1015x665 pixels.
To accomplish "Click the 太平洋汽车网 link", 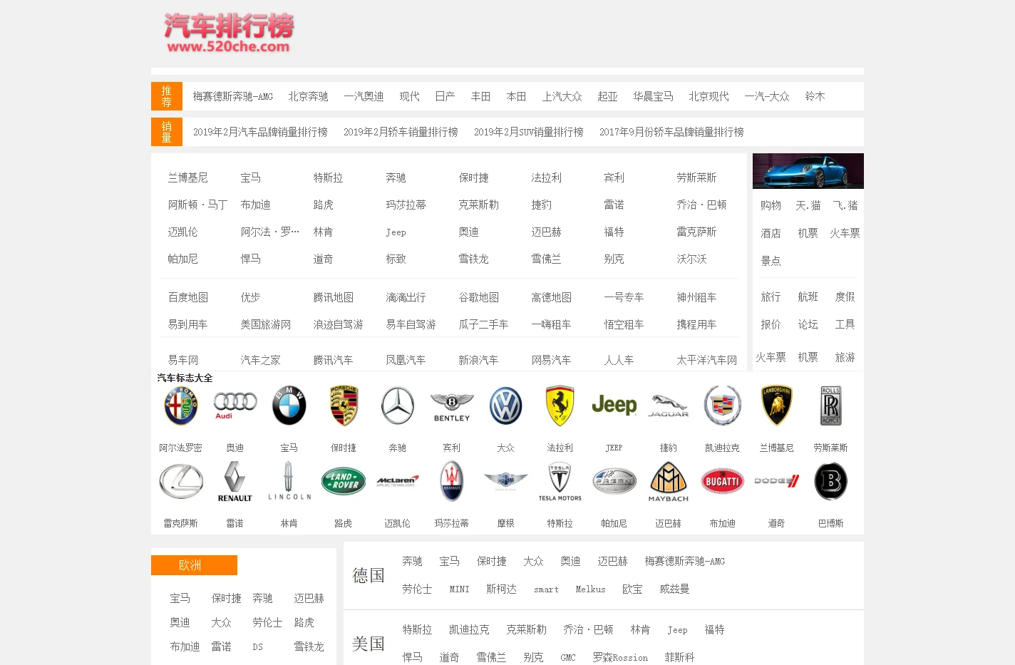I will click(707, 360).
